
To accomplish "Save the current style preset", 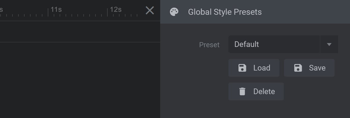I will pyautogui.click(x=309, y=68).
